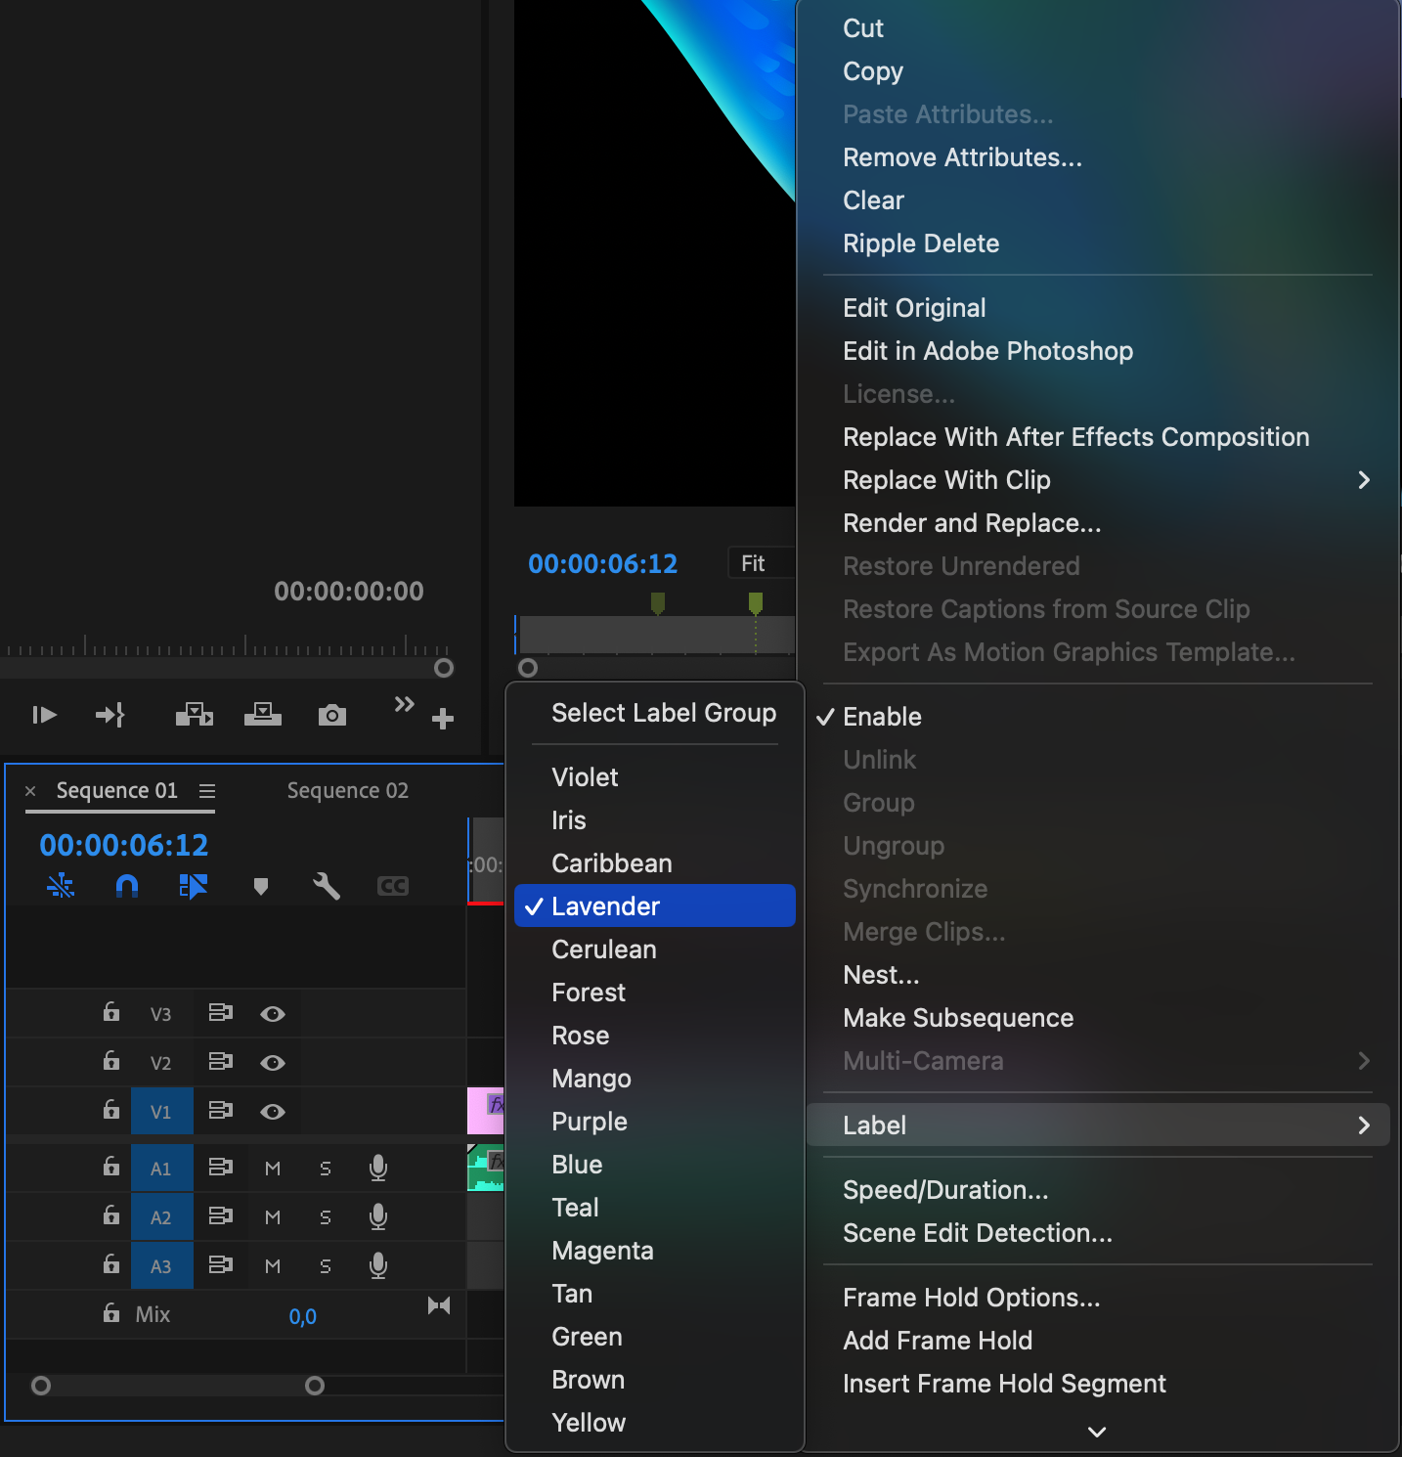The width and height of the screenshot is (1402, 1457).
Task: Click the Insert button in Source monitor
Action: tap(195, 716)
